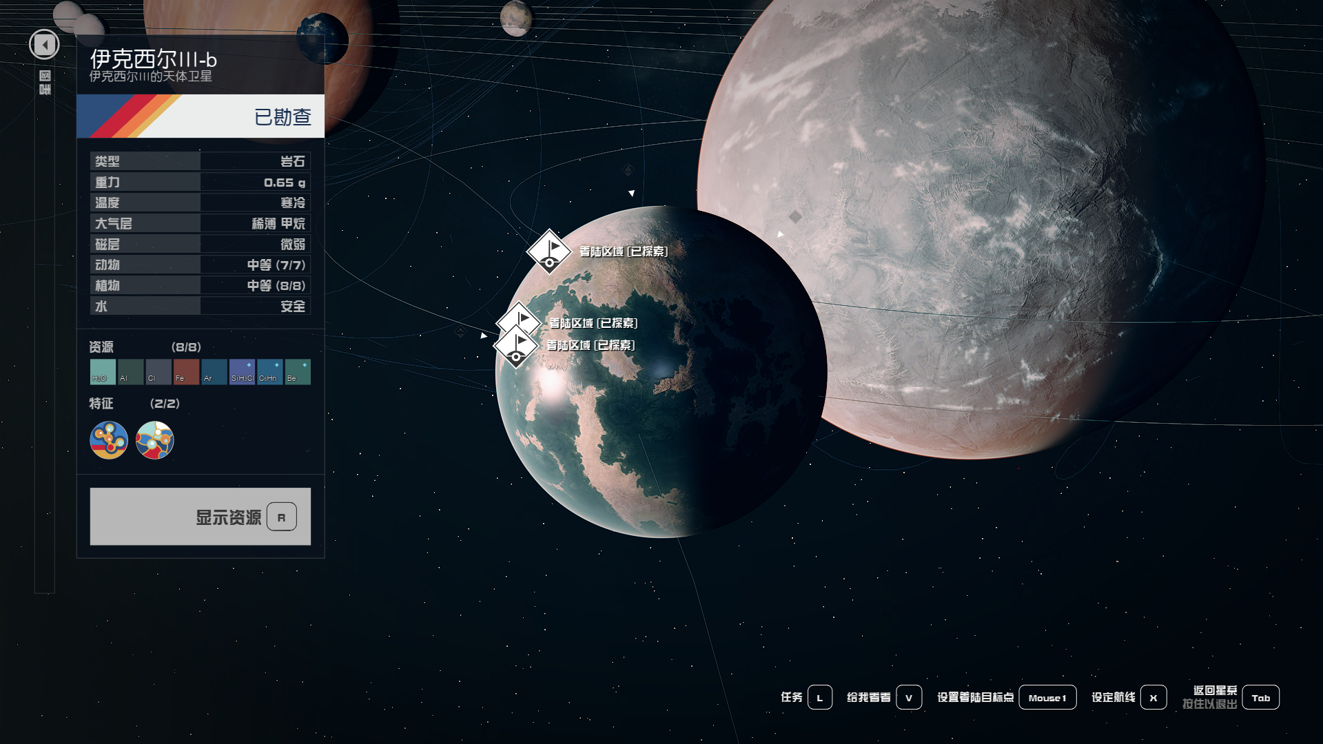Viewport: 1323px width, 744px height.
Task: Click the 任务 label
Action: pos(792,697)
